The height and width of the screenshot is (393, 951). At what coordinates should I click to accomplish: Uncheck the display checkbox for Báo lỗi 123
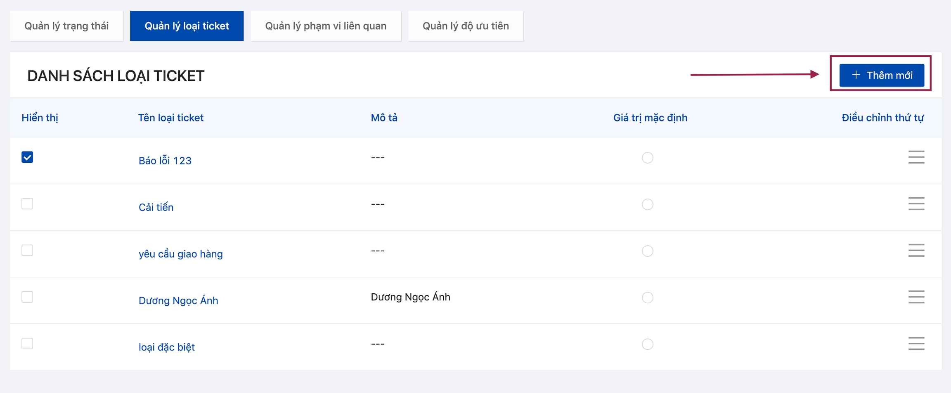pos(27,157)
